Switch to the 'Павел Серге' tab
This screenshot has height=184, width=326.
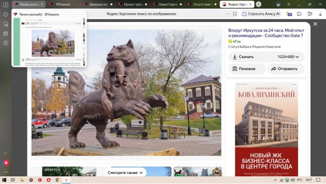click(168, 4)
